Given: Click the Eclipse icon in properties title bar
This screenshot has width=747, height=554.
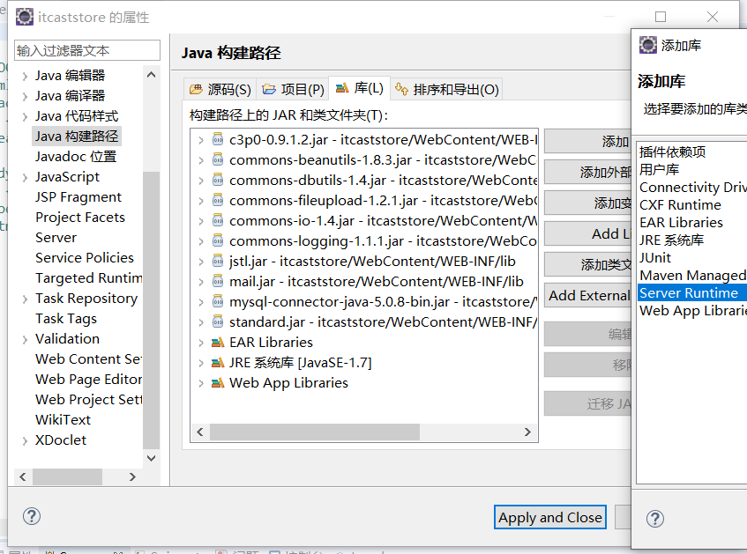Looking at the screenshot, I should pos(25,17).
